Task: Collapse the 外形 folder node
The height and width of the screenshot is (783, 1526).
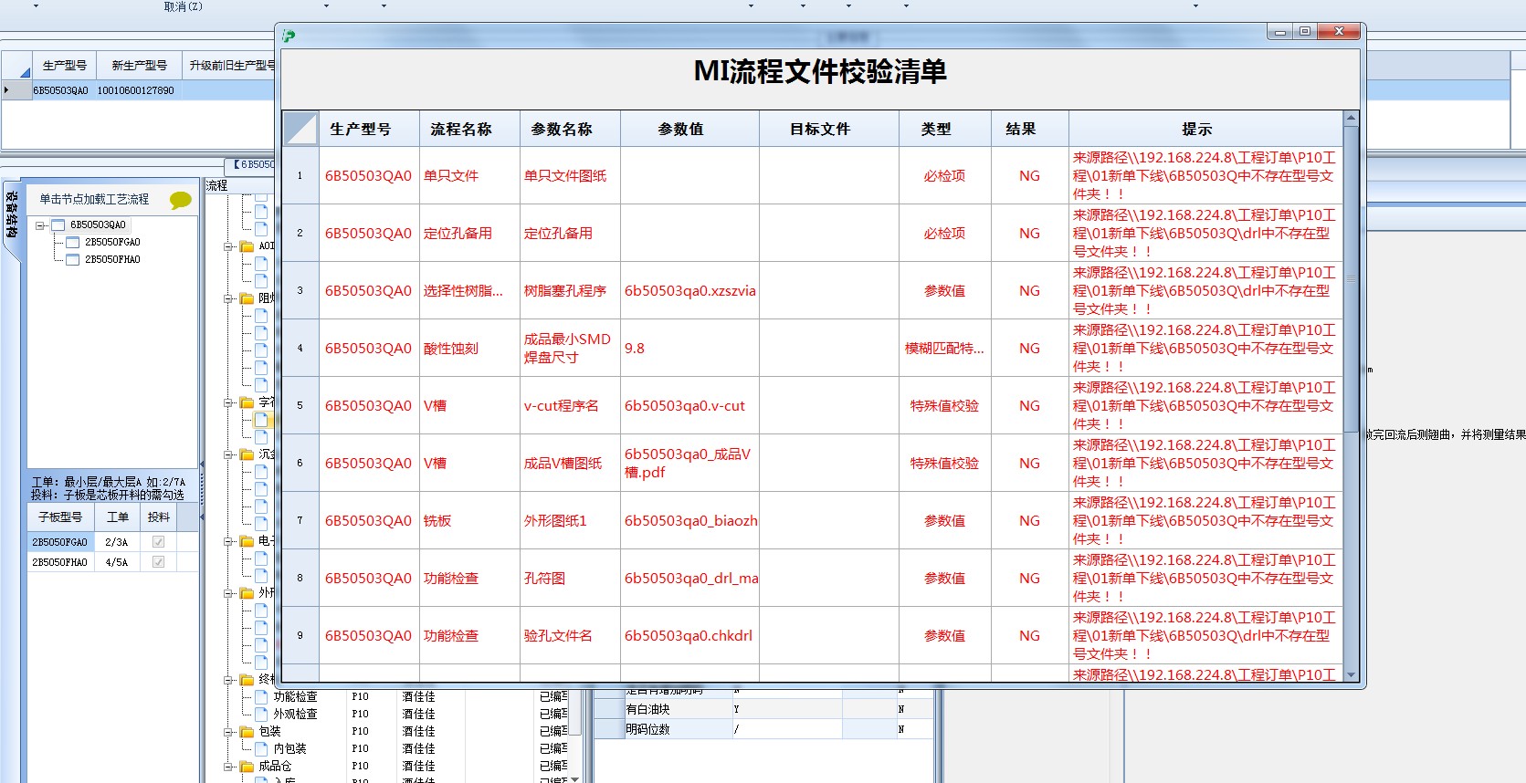Action: tap(228, 593)
